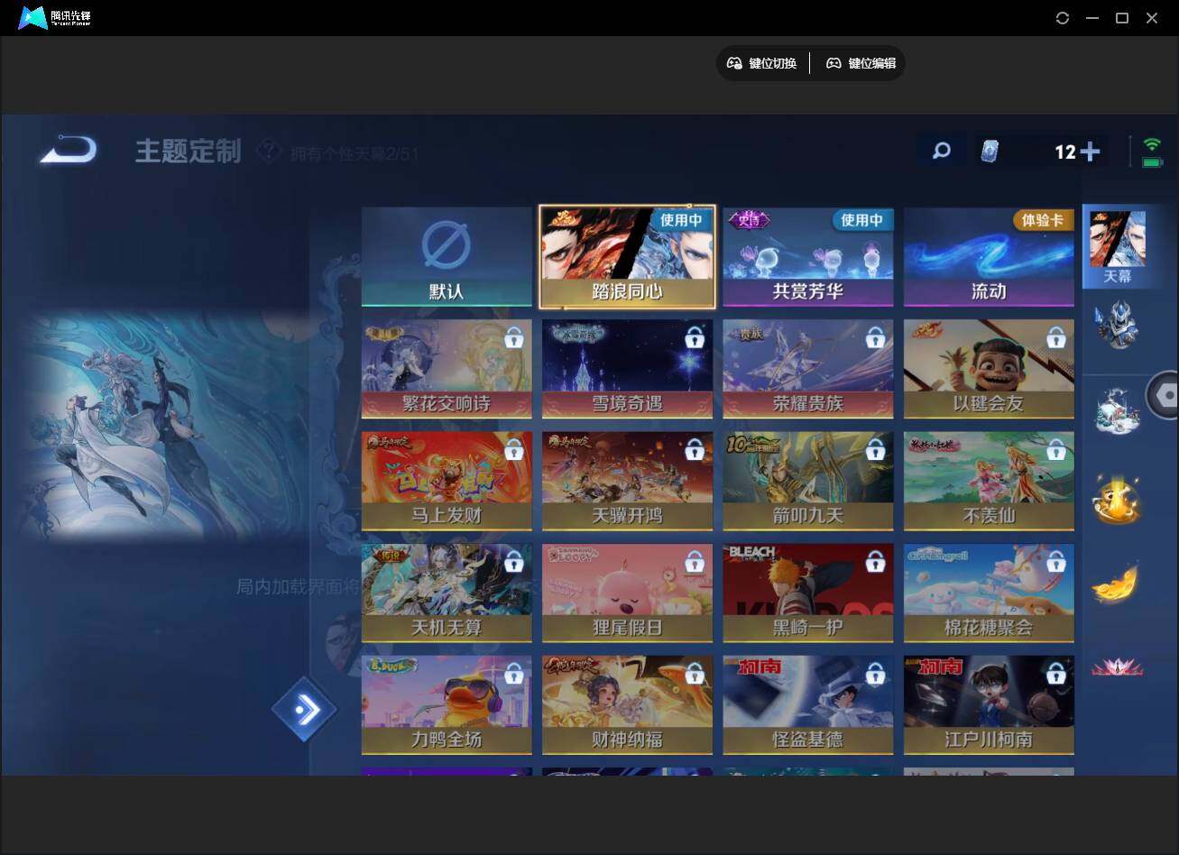Viewport: 1179px width, 855px height.
Task: Click the 黑崎一护 name label
Action: coord(808,628)
